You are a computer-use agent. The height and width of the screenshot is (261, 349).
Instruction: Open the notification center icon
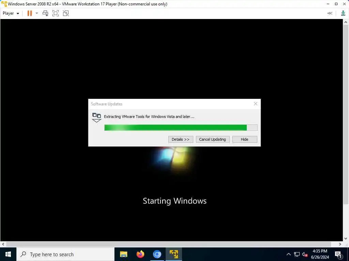[338, 254]
